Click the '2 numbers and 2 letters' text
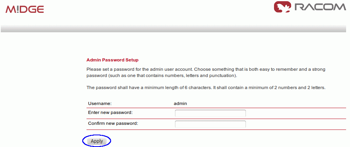The height and width of the screenshot is (147, 350). click(299, 87)
